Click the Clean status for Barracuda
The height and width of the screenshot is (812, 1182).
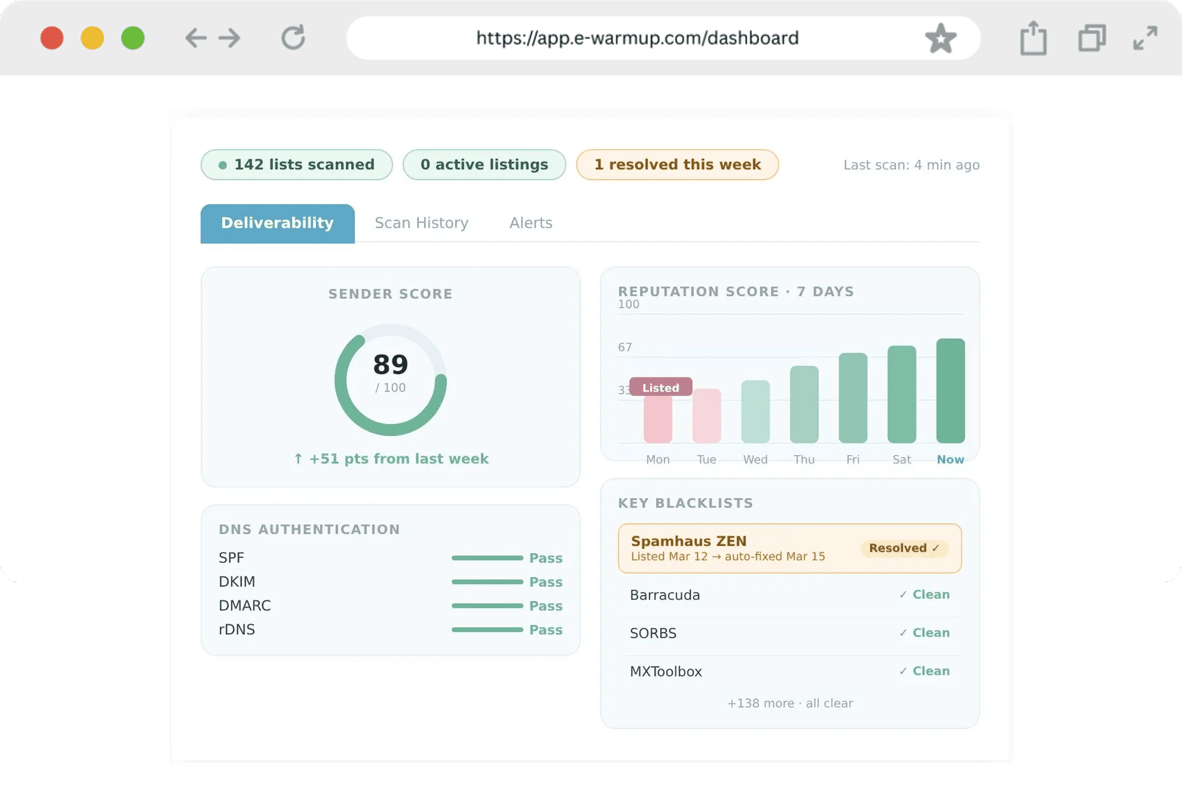point(924,595)
